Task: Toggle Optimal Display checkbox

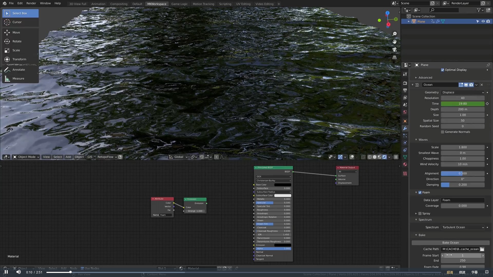Action: pyautogui.click(x=442, y=70)
